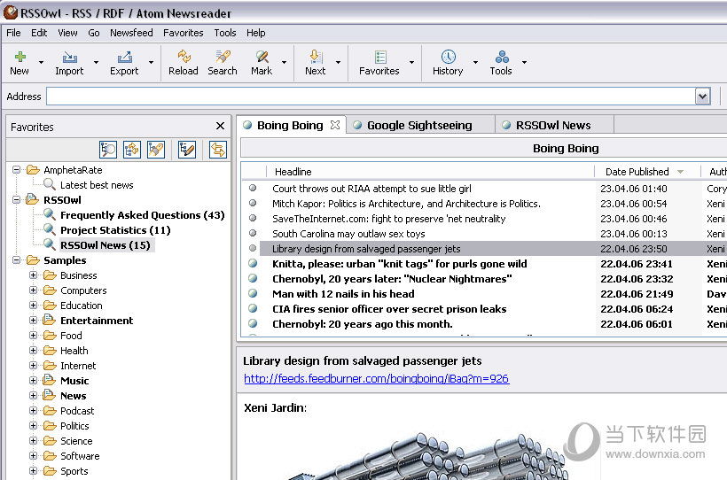Open the Newsfeed menu
This screenshot has height=480, width=727.
(x=131, y=33)
